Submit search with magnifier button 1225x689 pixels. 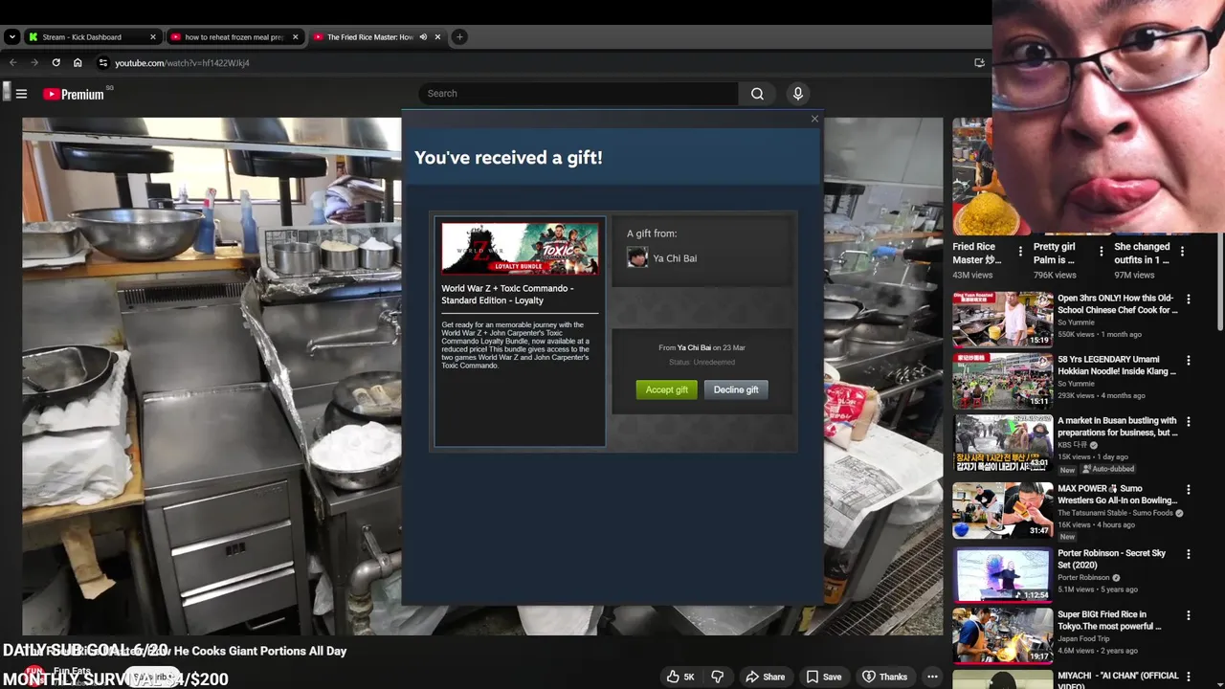(x=757, y=94)
